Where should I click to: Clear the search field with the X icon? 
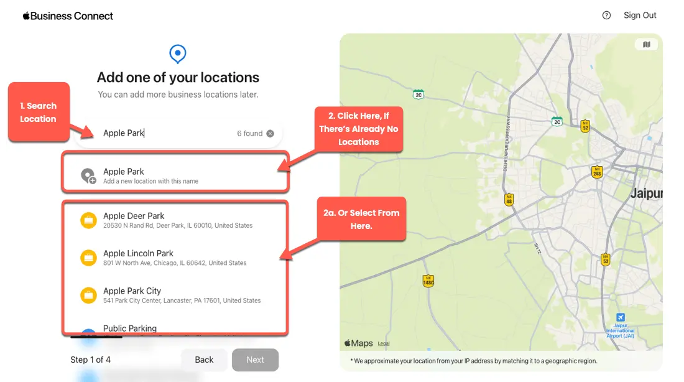270,134
